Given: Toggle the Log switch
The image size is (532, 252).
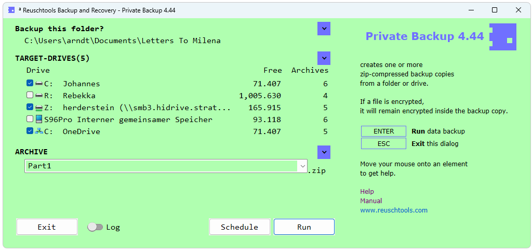Looking at the screenshot, I should (95, 227).
